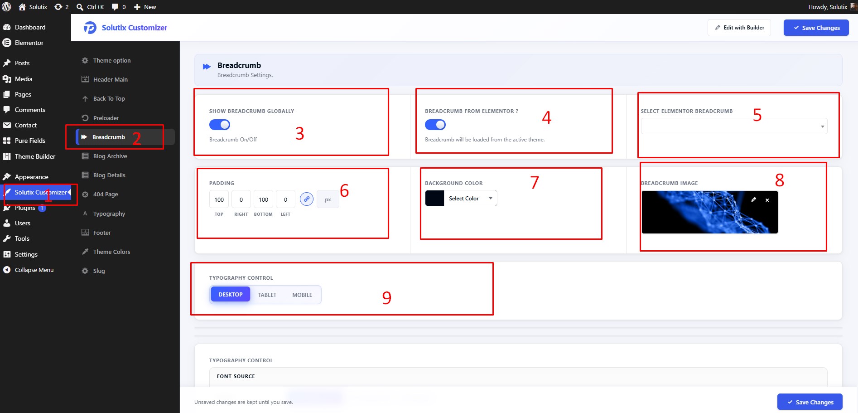
Task: Open the Select Color dropdown
Action: (470, 198)
